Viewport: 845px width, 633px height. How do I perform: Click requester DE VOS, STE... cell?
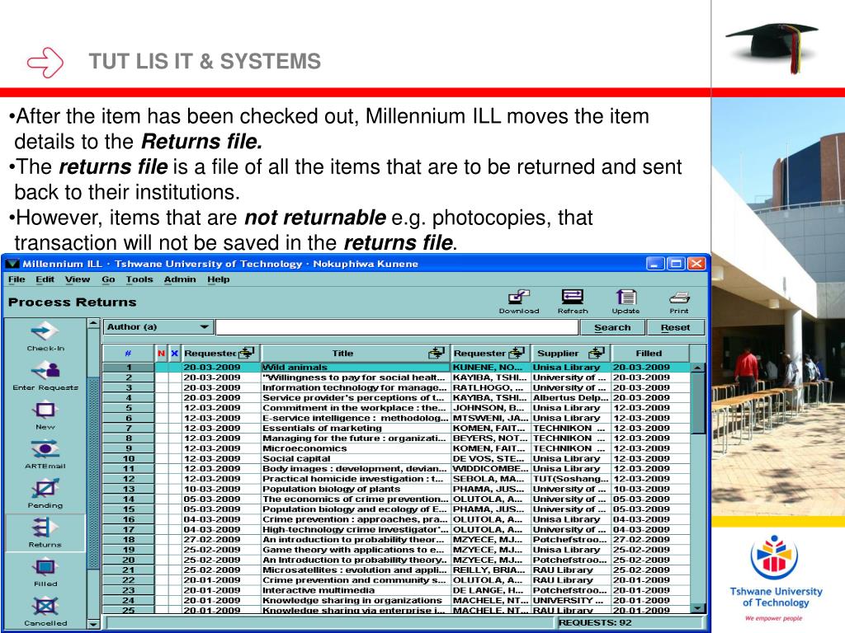tap(490, 458)
